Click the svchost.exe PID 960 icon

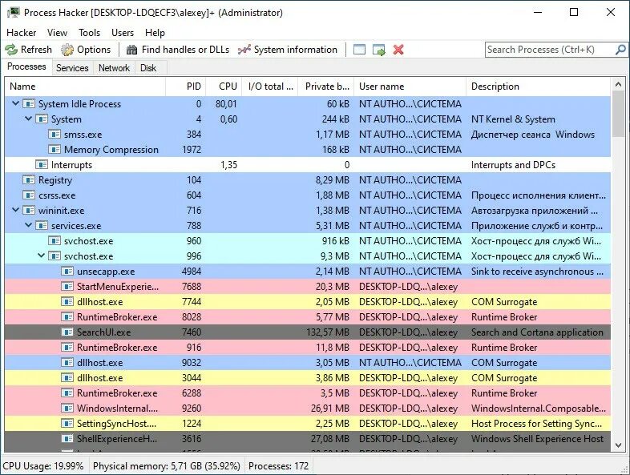click(55, 241)
